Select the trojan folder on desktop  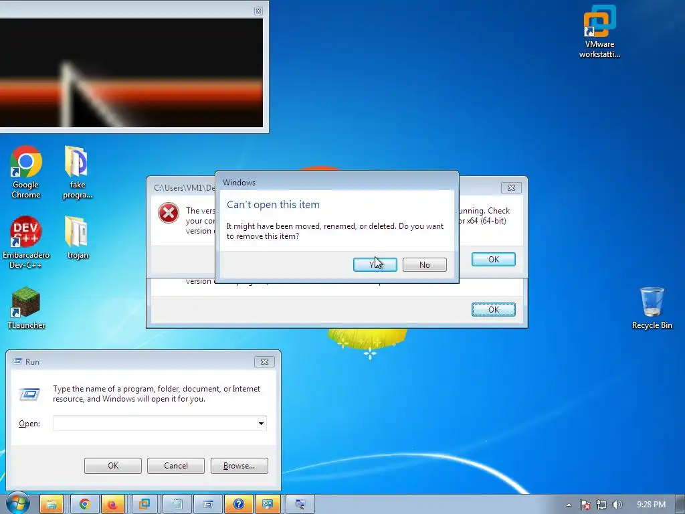77,237
